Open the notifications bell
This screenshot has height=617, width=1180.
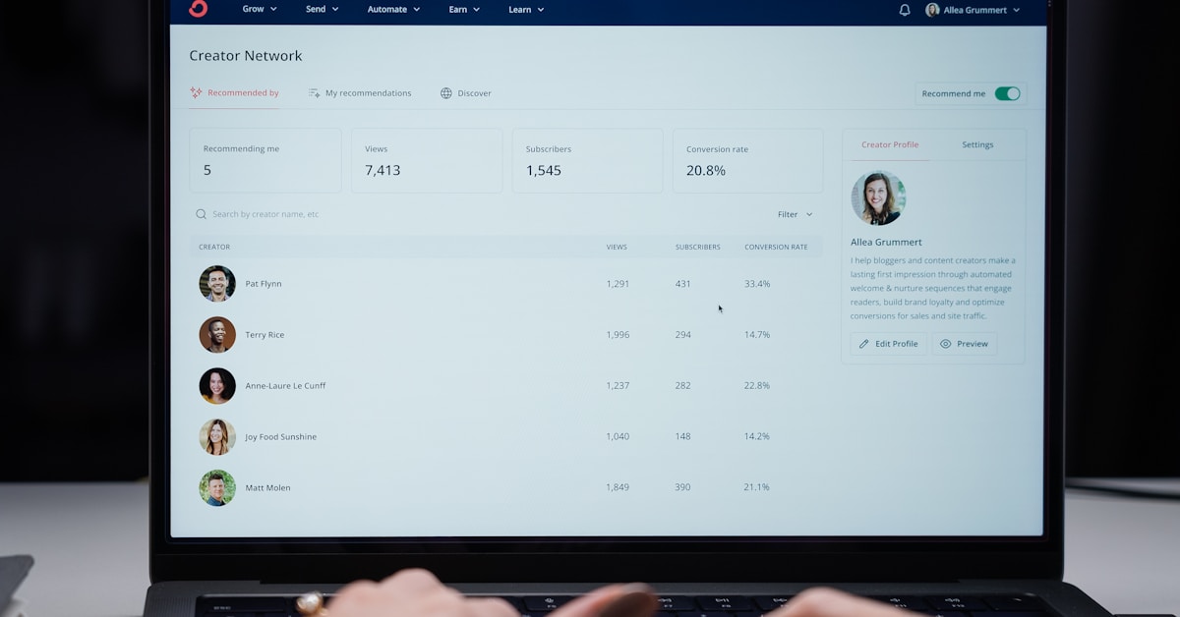905,10
